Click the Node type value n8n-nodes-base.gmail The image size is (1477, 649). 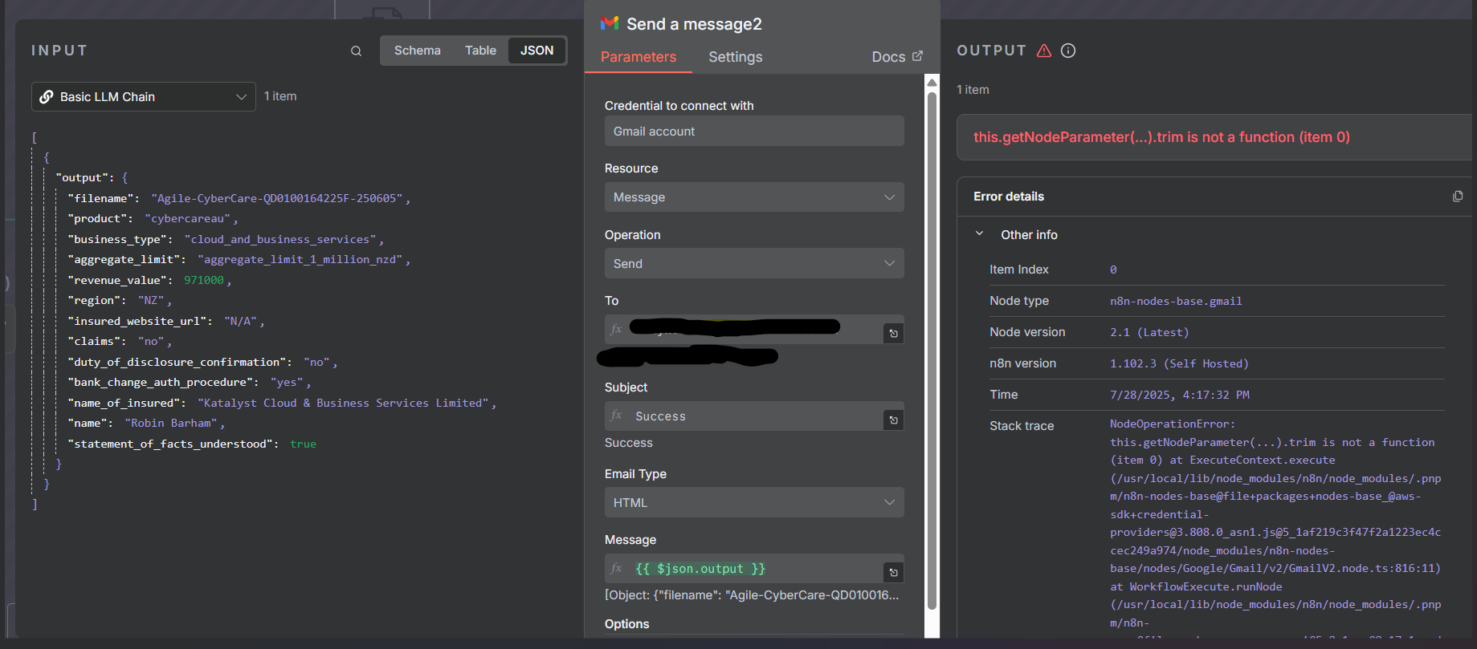tap(1176, 301)
